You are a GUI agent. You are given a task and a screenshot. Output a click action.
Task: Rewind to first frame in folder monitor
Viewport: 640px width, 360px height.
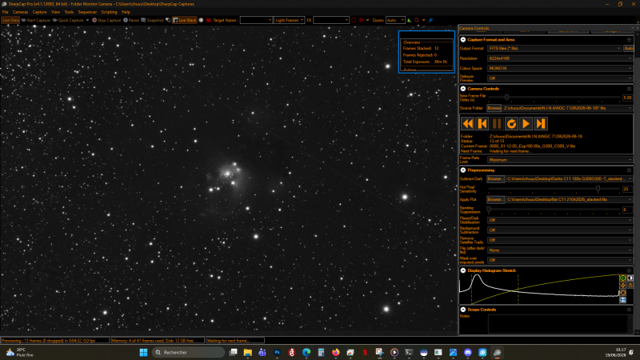pos(467,124)
